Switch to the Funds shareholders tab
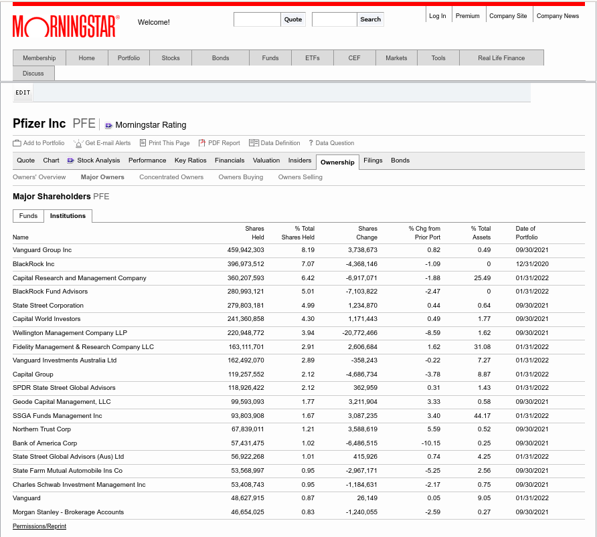597x537 pixels. coord(29,216)
